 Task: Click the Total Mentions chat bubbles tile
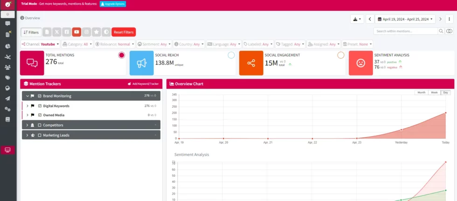(32, 63)
